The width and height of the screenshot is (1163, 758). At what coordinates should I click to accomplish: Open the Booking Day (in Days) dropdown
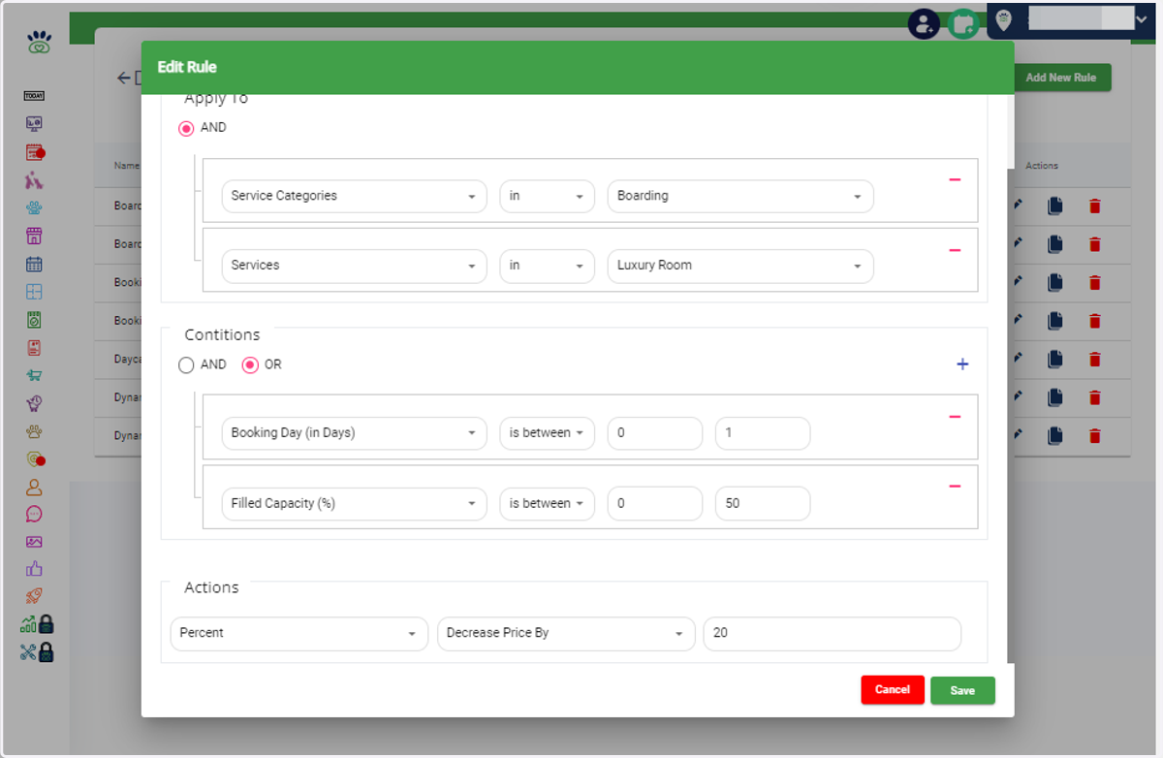pyautogui.click(x=354, y=433)
